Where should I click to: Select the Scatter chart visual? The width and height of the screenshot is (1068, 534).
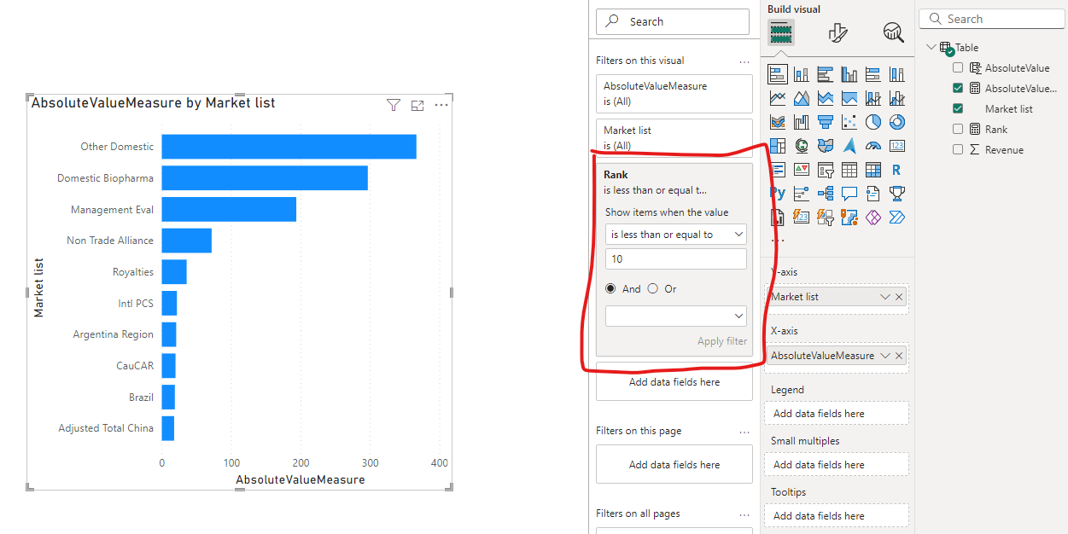click(849, 122)
